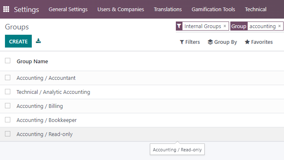The image size is (284, 160).
Task: Open the Users & Companies menu
Action: click(x=121, y=9)
